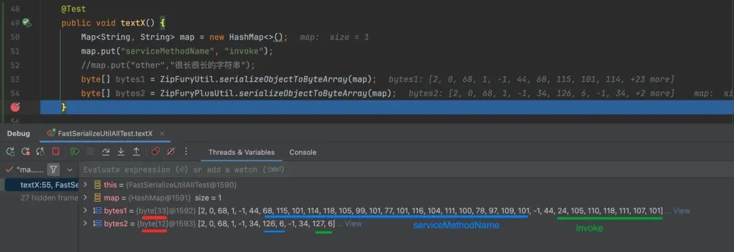Open the View Breakpoints dialog
734x252 pixels.
point(156,151)
